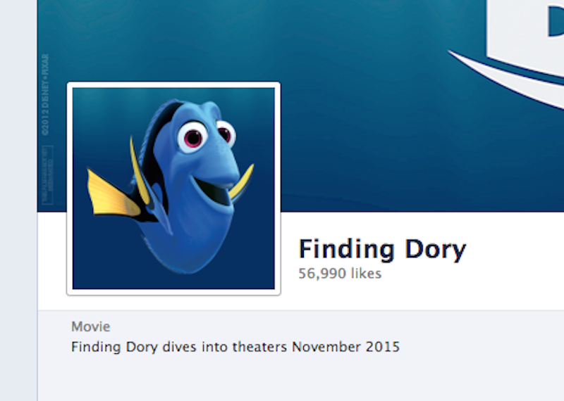Click the white frame border of the profile picture
The width and height of the screenshot is (564, 401).
[173, 84]
